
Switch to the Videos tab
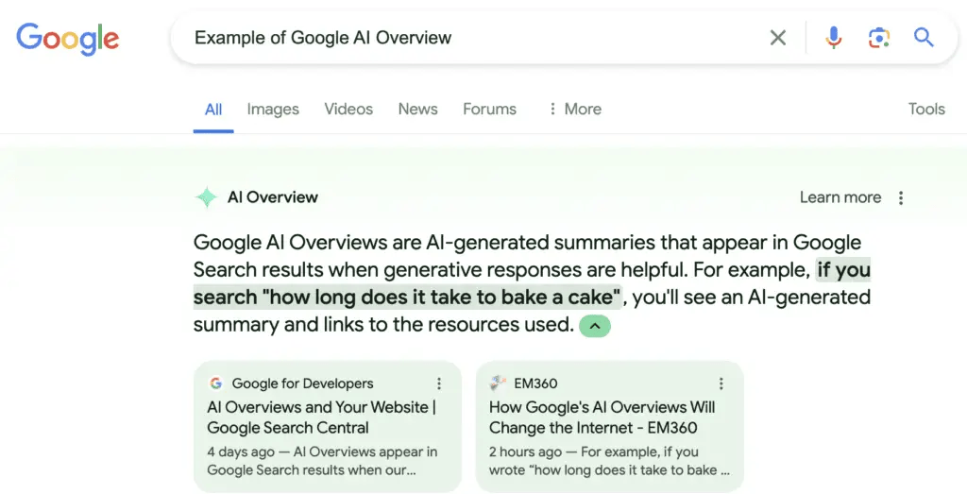click(348, 109)
